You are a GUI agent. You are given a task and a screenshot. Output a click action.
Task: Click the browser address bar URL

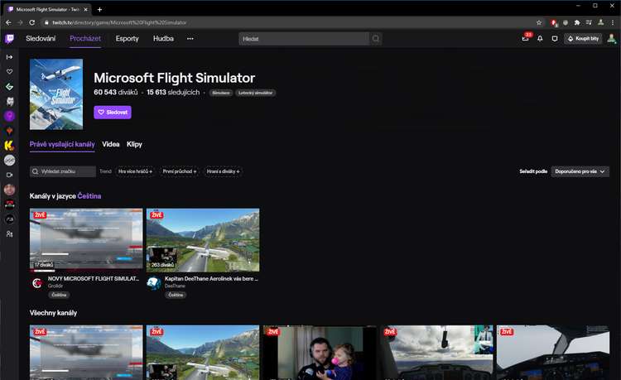(x=118, y=22)
